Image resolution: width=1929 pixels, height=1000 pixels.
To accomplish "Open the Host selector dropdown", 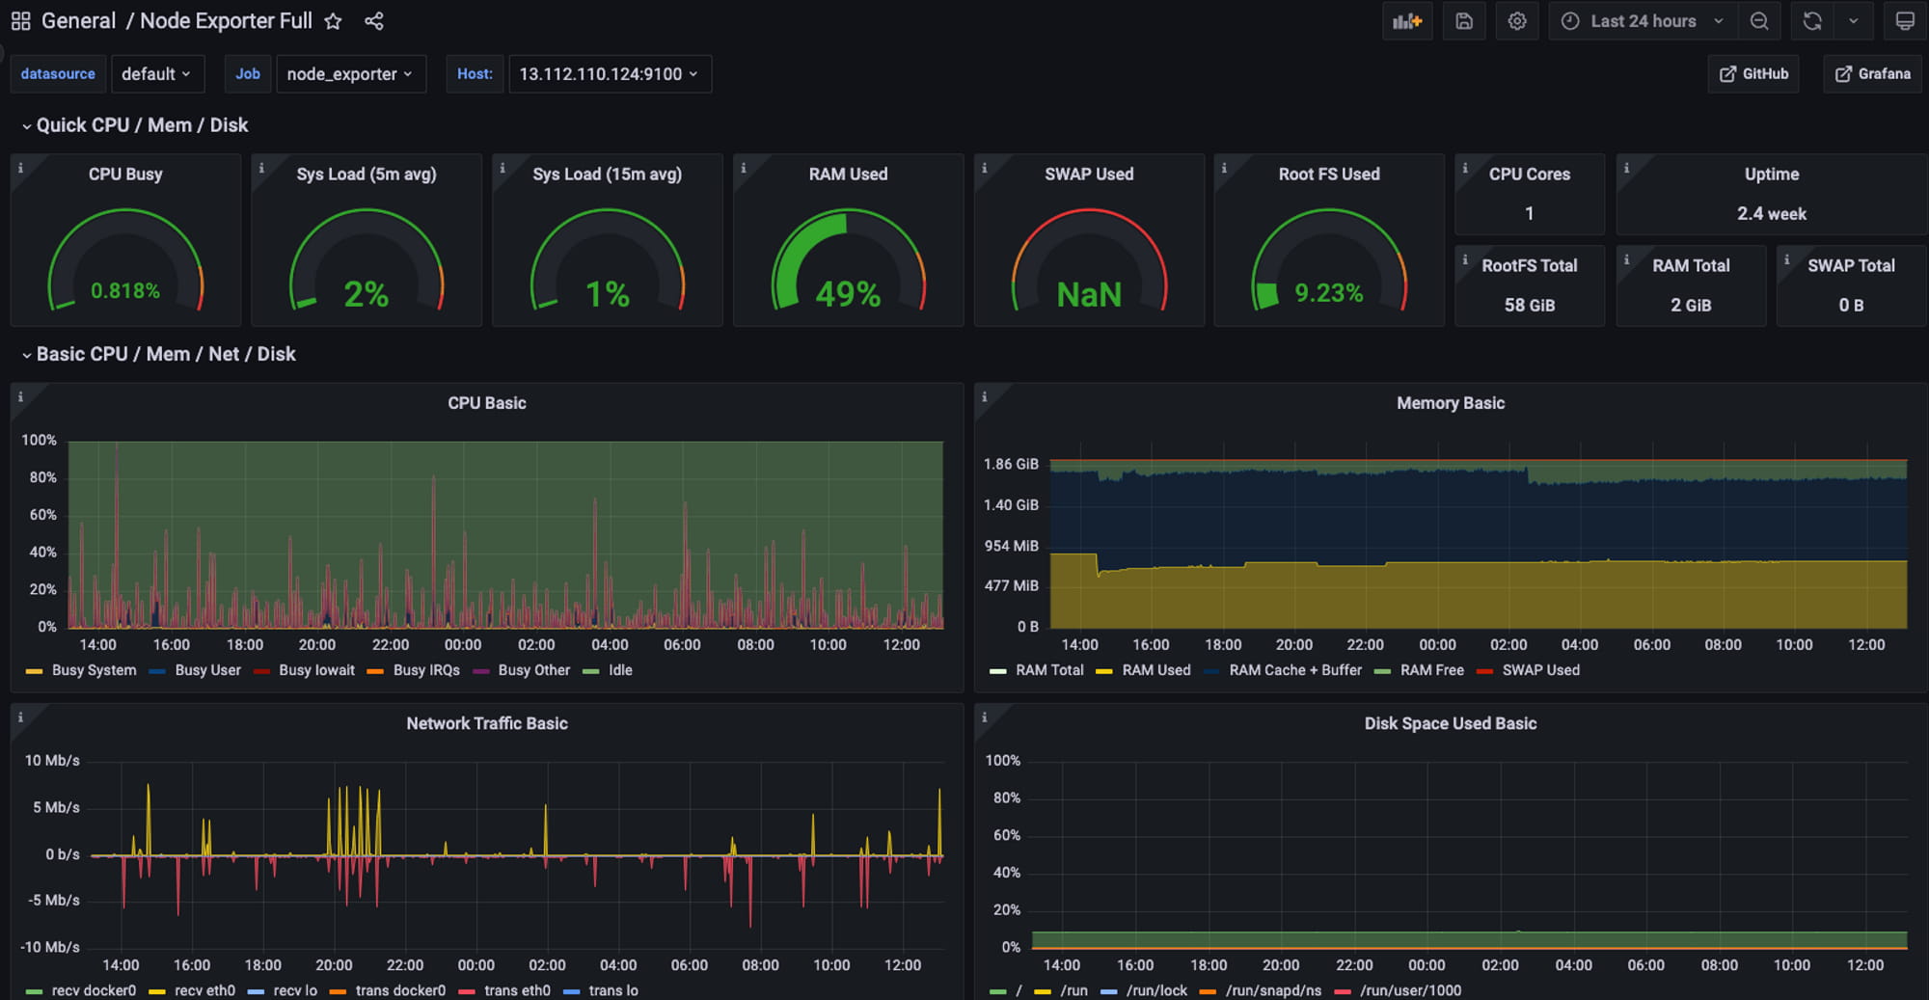I will point(609,74).
